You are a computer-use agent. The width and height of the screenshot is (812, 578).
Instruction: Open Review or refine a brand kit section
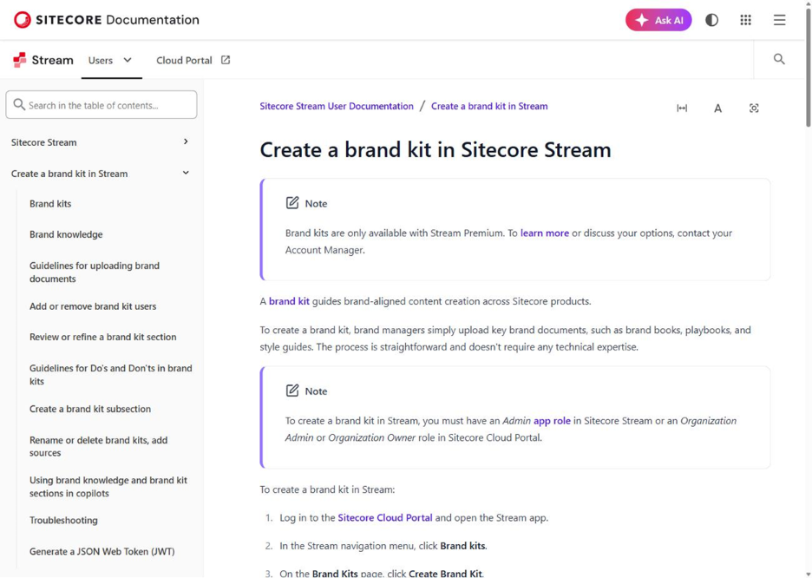[103, 337]
